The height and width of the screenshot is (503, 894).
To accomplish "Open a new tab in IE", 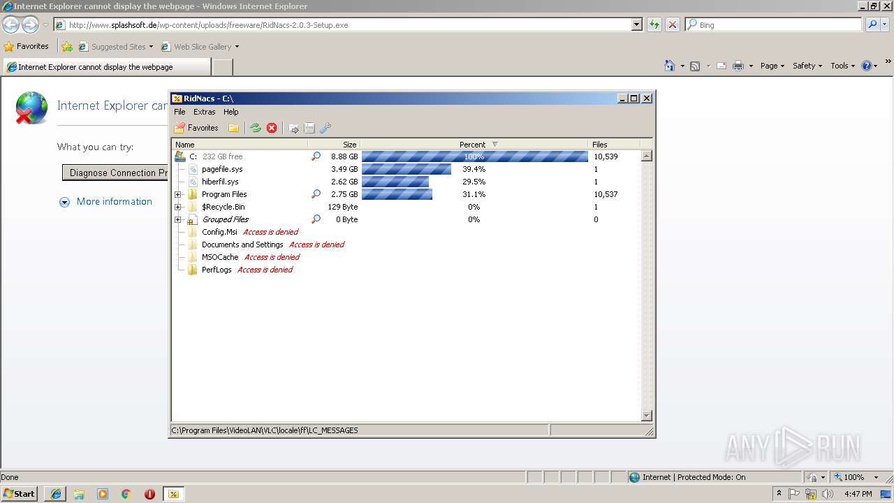I will click(x=222, y=67).
